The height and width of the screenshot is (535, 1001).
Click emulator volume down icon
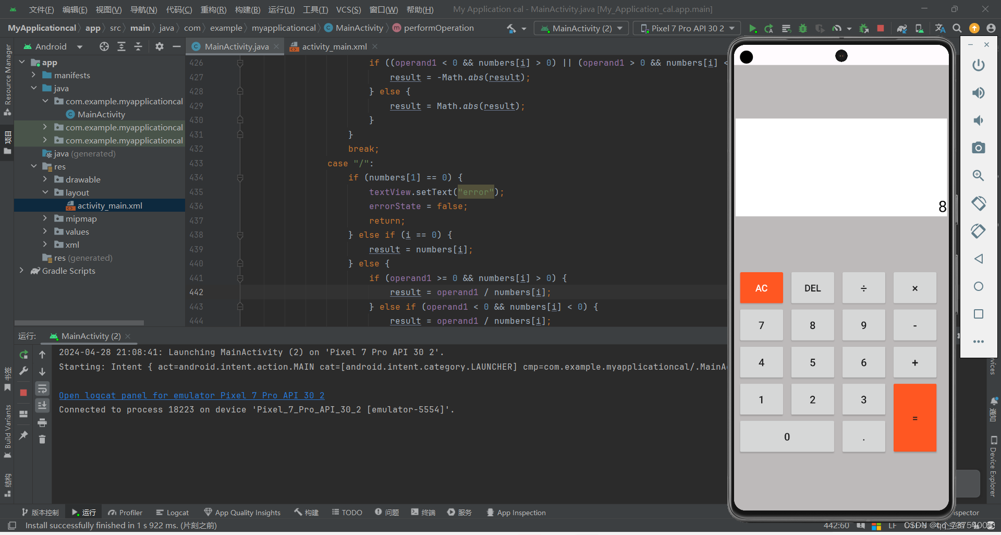tap(979, 120)
